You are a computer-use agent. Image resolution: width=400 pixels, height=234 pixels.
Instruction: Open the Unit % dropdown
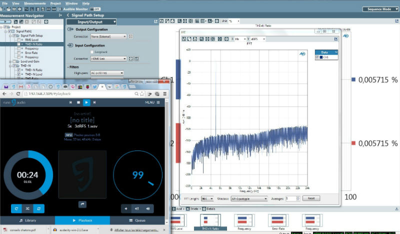coord(234,21)
